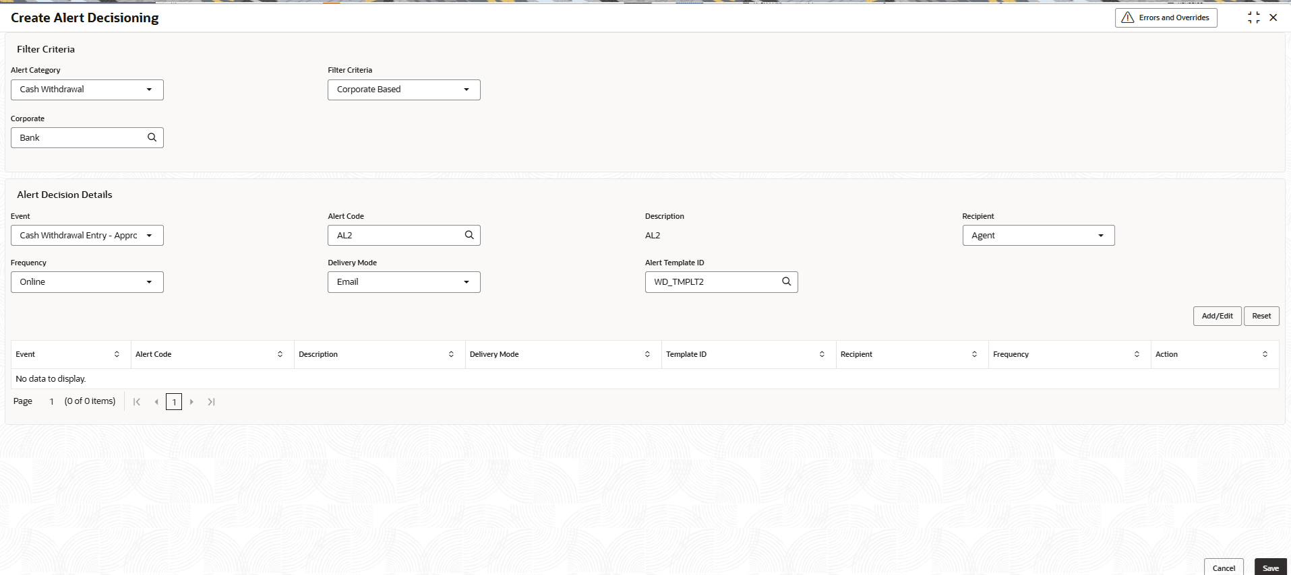Sort the table by Description column
Viewport: 1291px width, 575px height.
tap(452, 354)
